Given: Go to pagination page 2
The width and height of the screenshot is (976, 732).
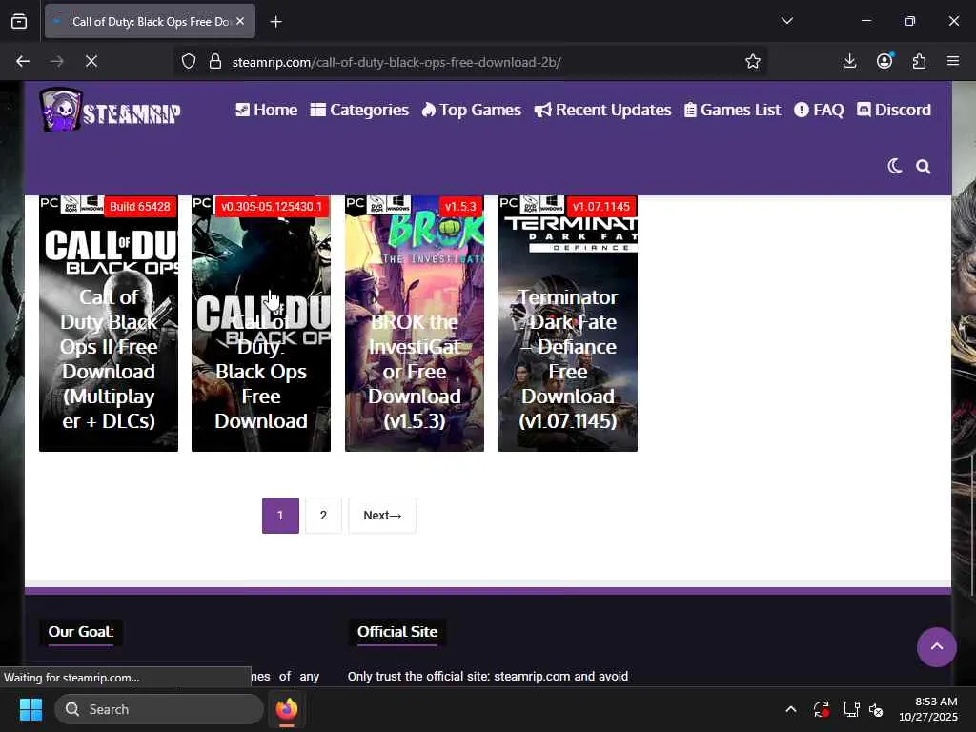Looking at the screenshot, I should click(x=323, y=516).
